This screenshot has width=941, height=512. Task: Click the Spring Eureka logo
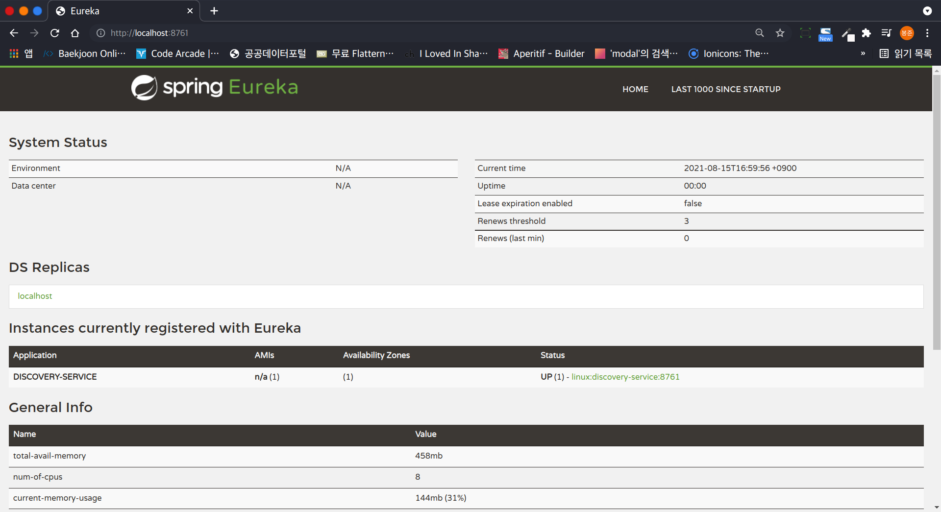pyautogui.click(x=215, y=88)
